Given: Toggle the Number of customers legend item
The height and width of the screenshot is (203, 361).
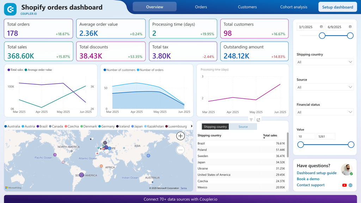Looking at the screenshot, I should tap(120, 70).
